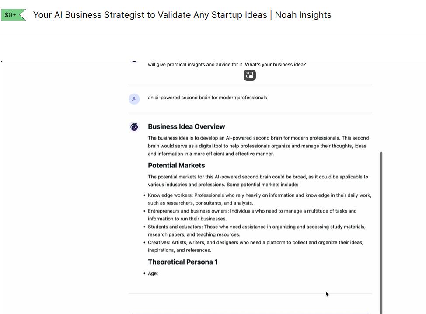Select the Business Idea Overview heading

point(186,126)
